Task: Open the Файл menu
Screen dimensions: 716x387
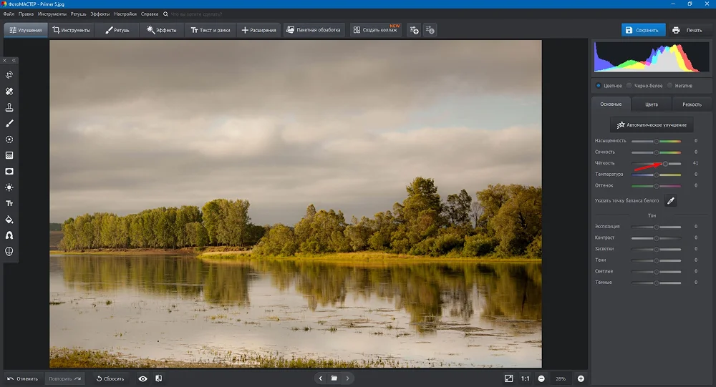Action: pos(9,14)
